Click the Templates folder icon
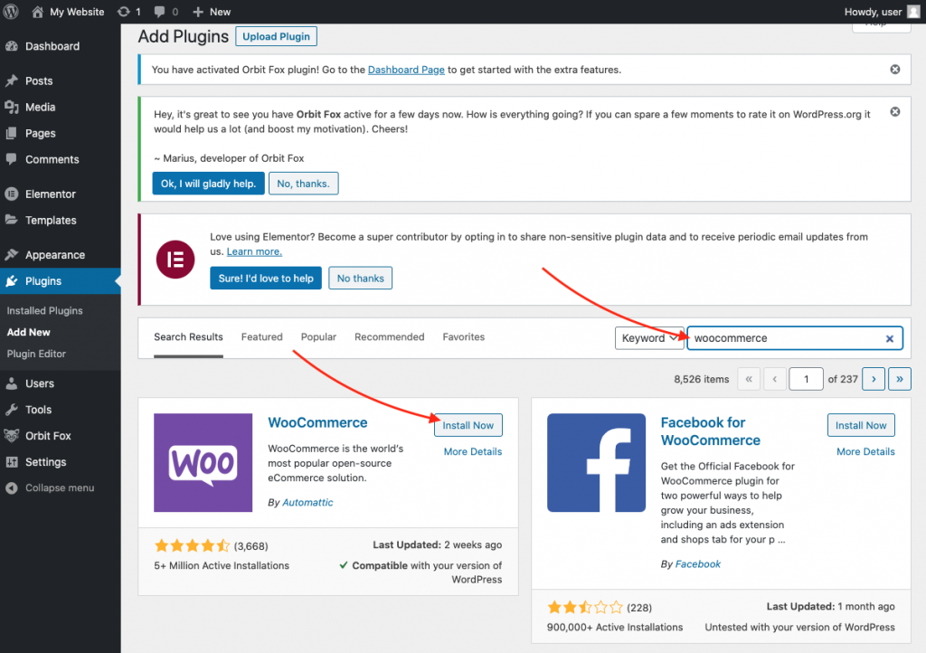Viewport: 926px width, 653px height. coord(12,220)
